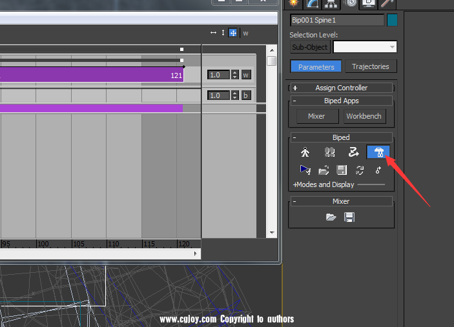This screenshot has width=454, height=327.
Task: Open the Hierarchy tab of the command panel
Action: 331,3
